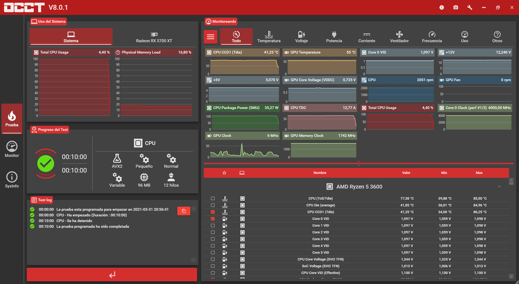
Task: Click the red return arrow button
Action: tap(112, 275)
